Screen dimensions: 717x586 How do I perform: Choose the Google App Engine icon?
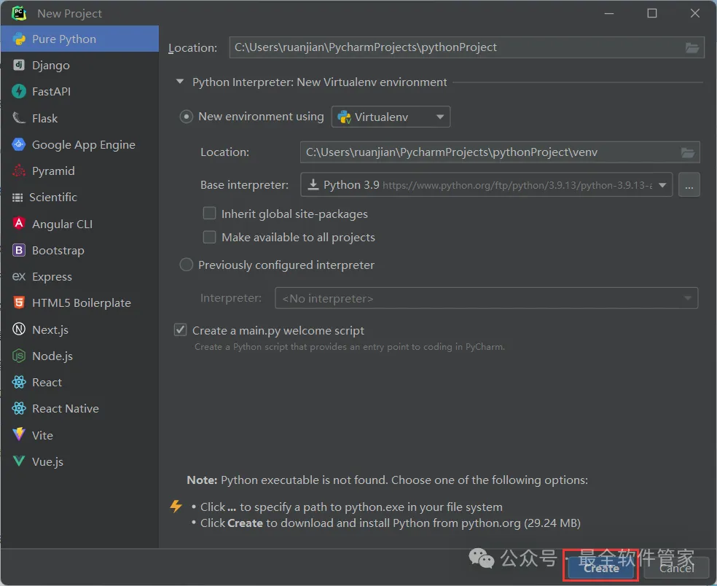[19, 144]
